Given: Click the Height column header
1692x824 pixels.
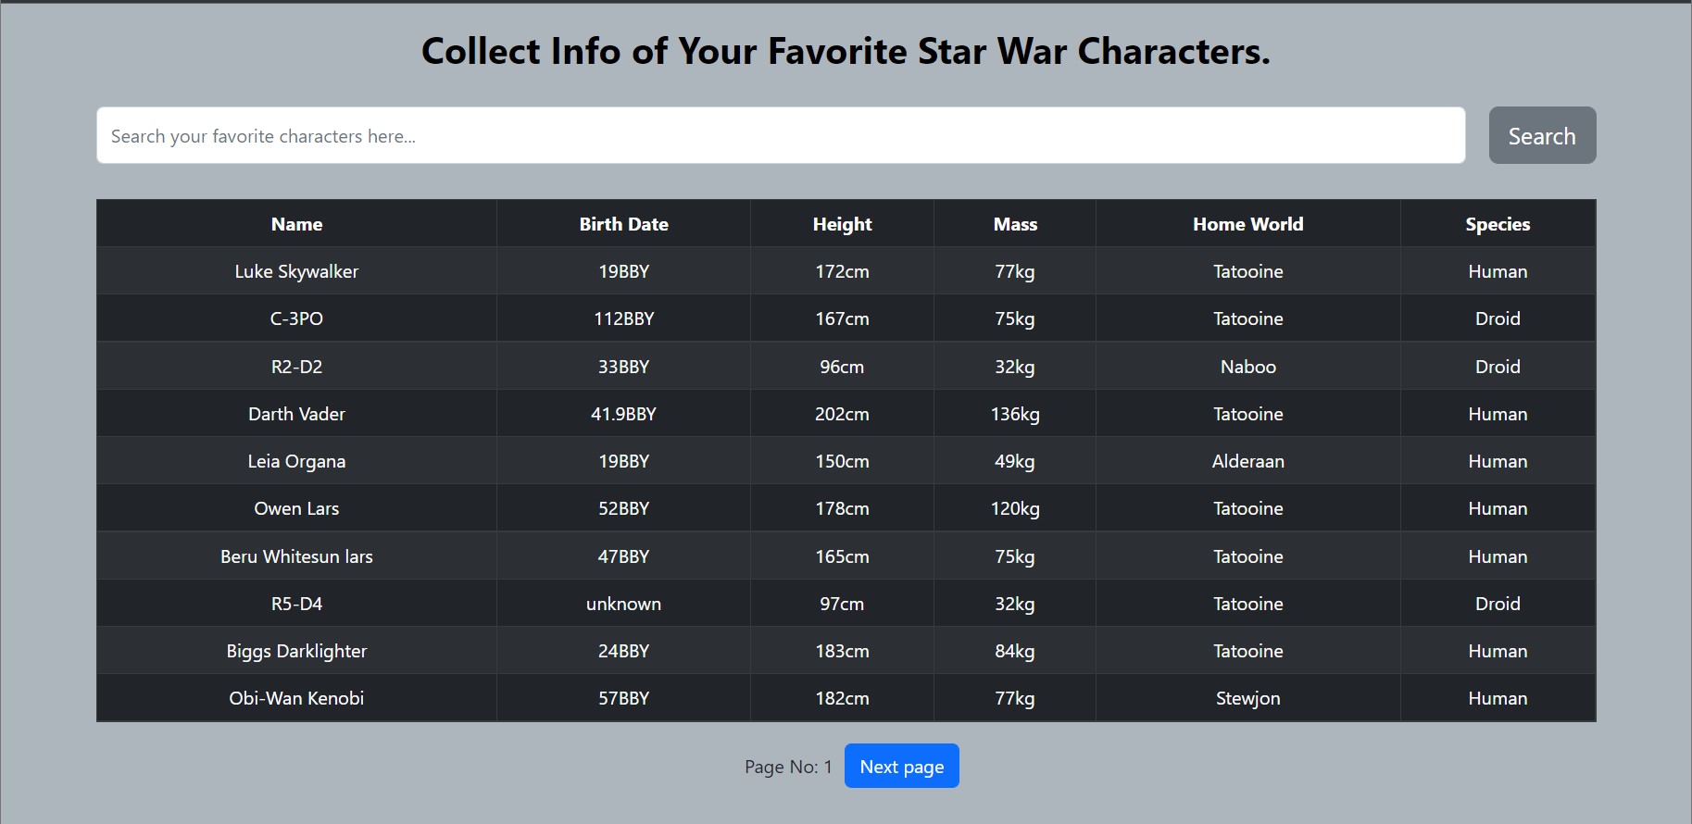Looking at the screenshot, I should (842, 223).
